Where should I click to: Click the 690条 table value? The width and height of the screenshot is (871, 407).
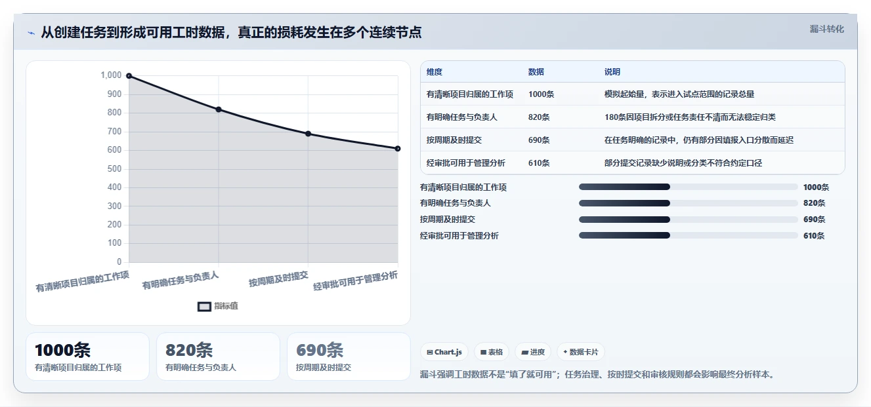coord(539,140)
